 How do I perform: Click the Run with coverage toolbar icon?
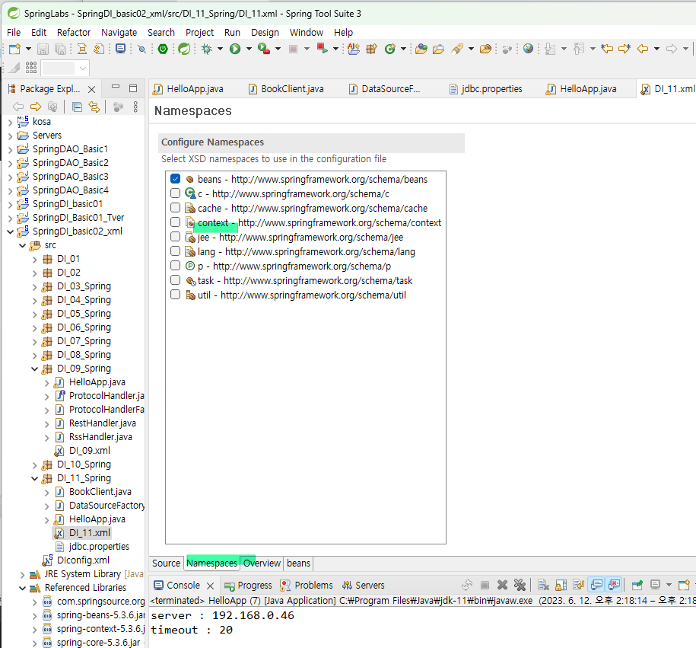pyautogui.click(x=264, y=49)
